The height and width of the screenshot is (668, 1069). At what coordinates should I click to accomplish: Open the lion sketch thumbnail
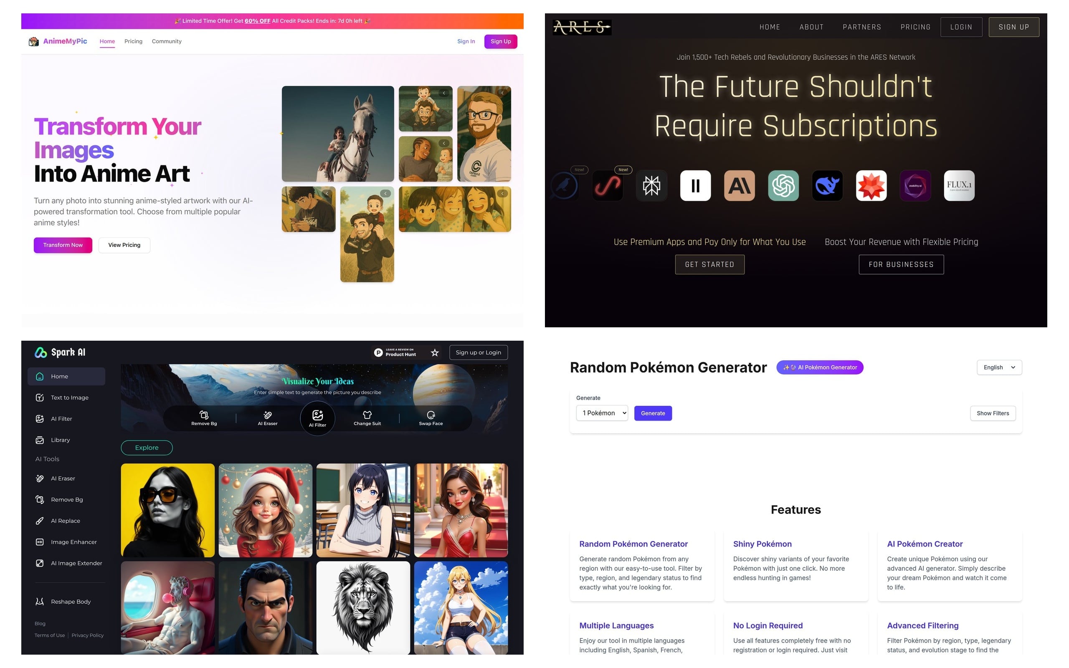[363, 608]
